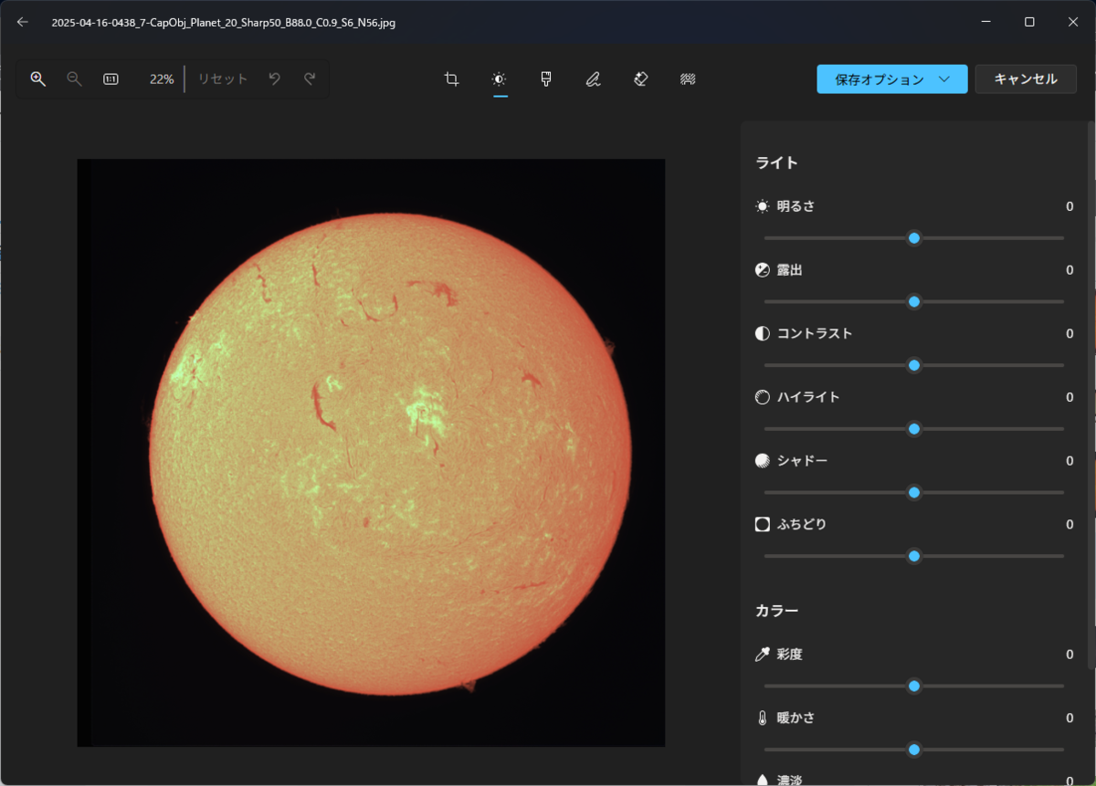
Task: Click the コントラスト slider handle
Action: [x=914, y=365]
